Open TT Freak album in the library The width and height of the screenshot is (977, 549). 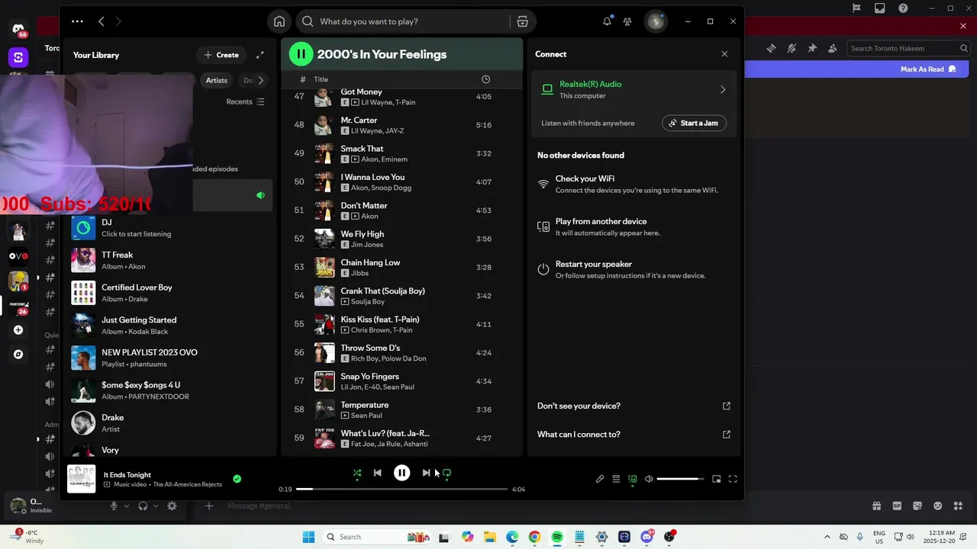click(x=169, y=260)
